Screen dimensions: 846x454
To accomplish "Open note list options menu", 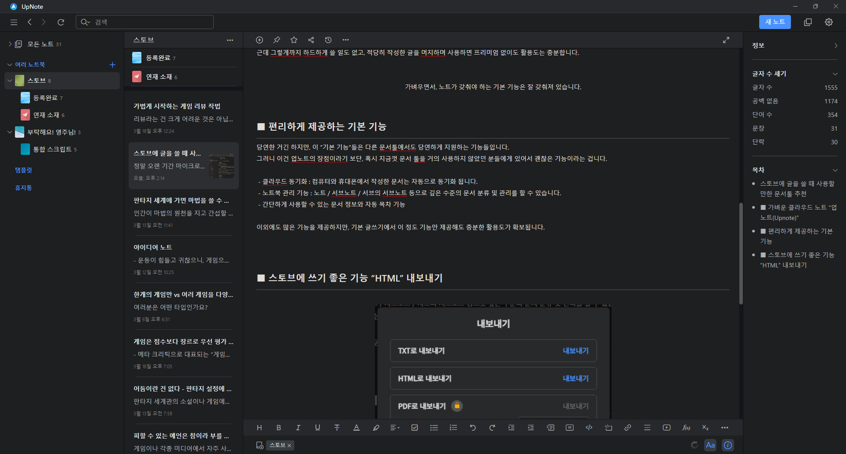I will [x=230, y=40].
